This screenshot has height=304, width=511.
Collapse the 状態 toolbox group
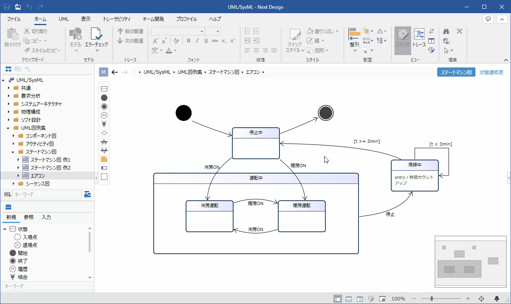point(5,229)
